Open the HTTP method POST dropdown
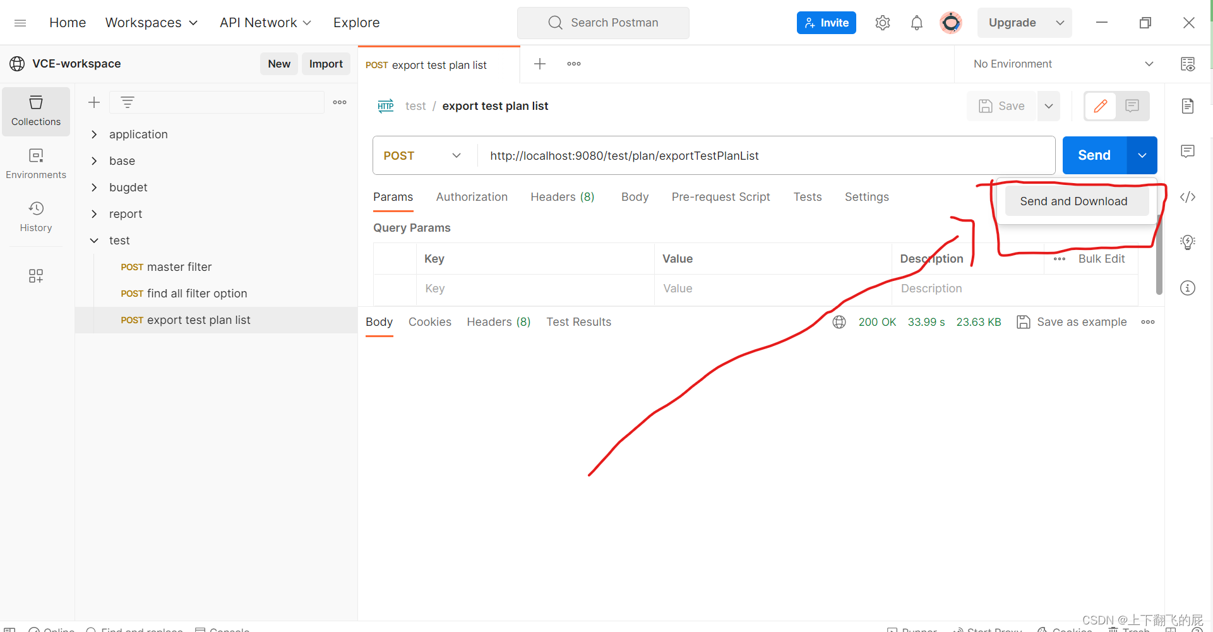This screenshot has width=1213, height=632. [423, 155]
